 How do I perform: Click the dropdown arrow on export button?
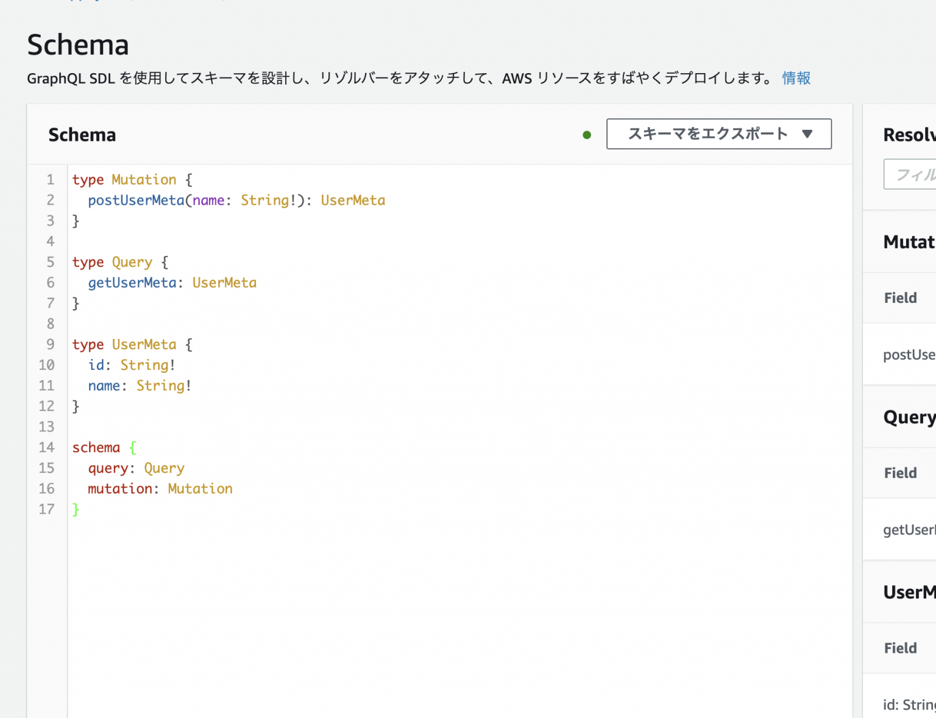pyautogui.click(x=808, y=134)
